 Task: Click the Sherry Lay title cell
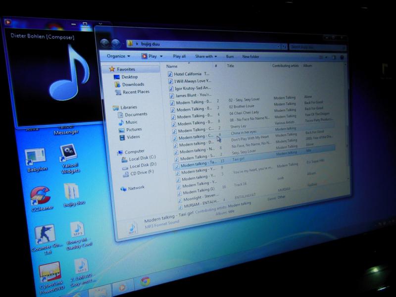tap(238, 126)
